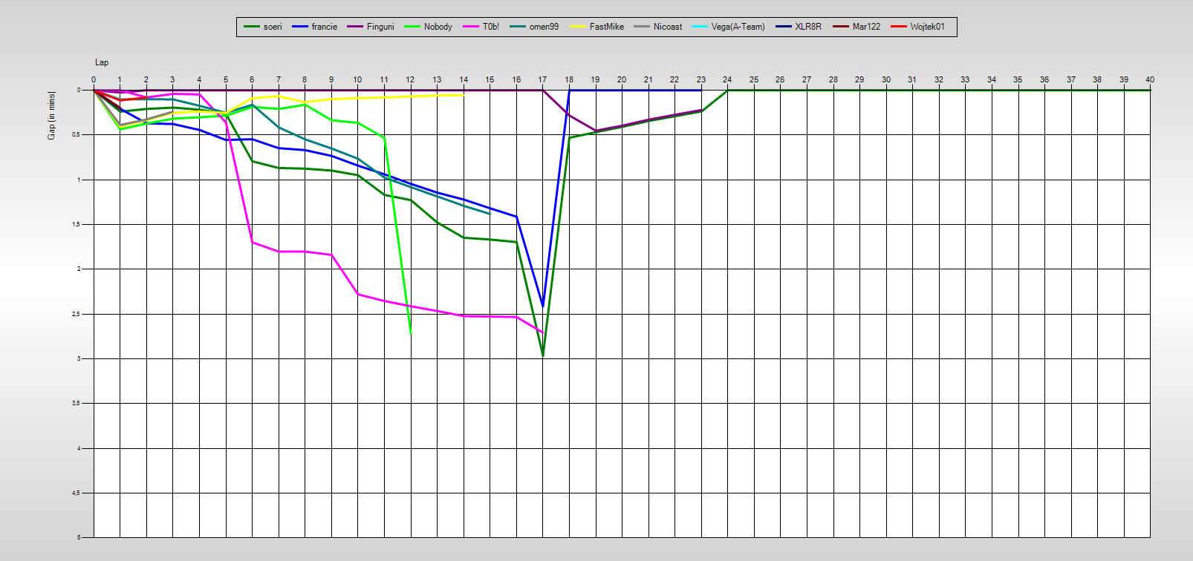Click the T0b! legend label
This screenshot has height=561, width=1193.
pos(491,27)
